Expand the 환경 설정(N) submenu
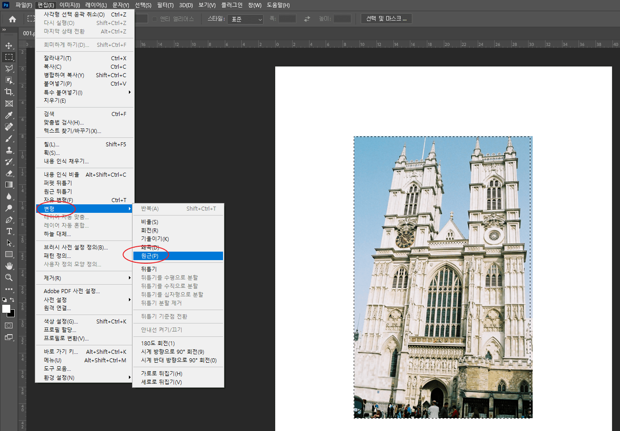Screen dimensions: 620x431 point(85,377)
